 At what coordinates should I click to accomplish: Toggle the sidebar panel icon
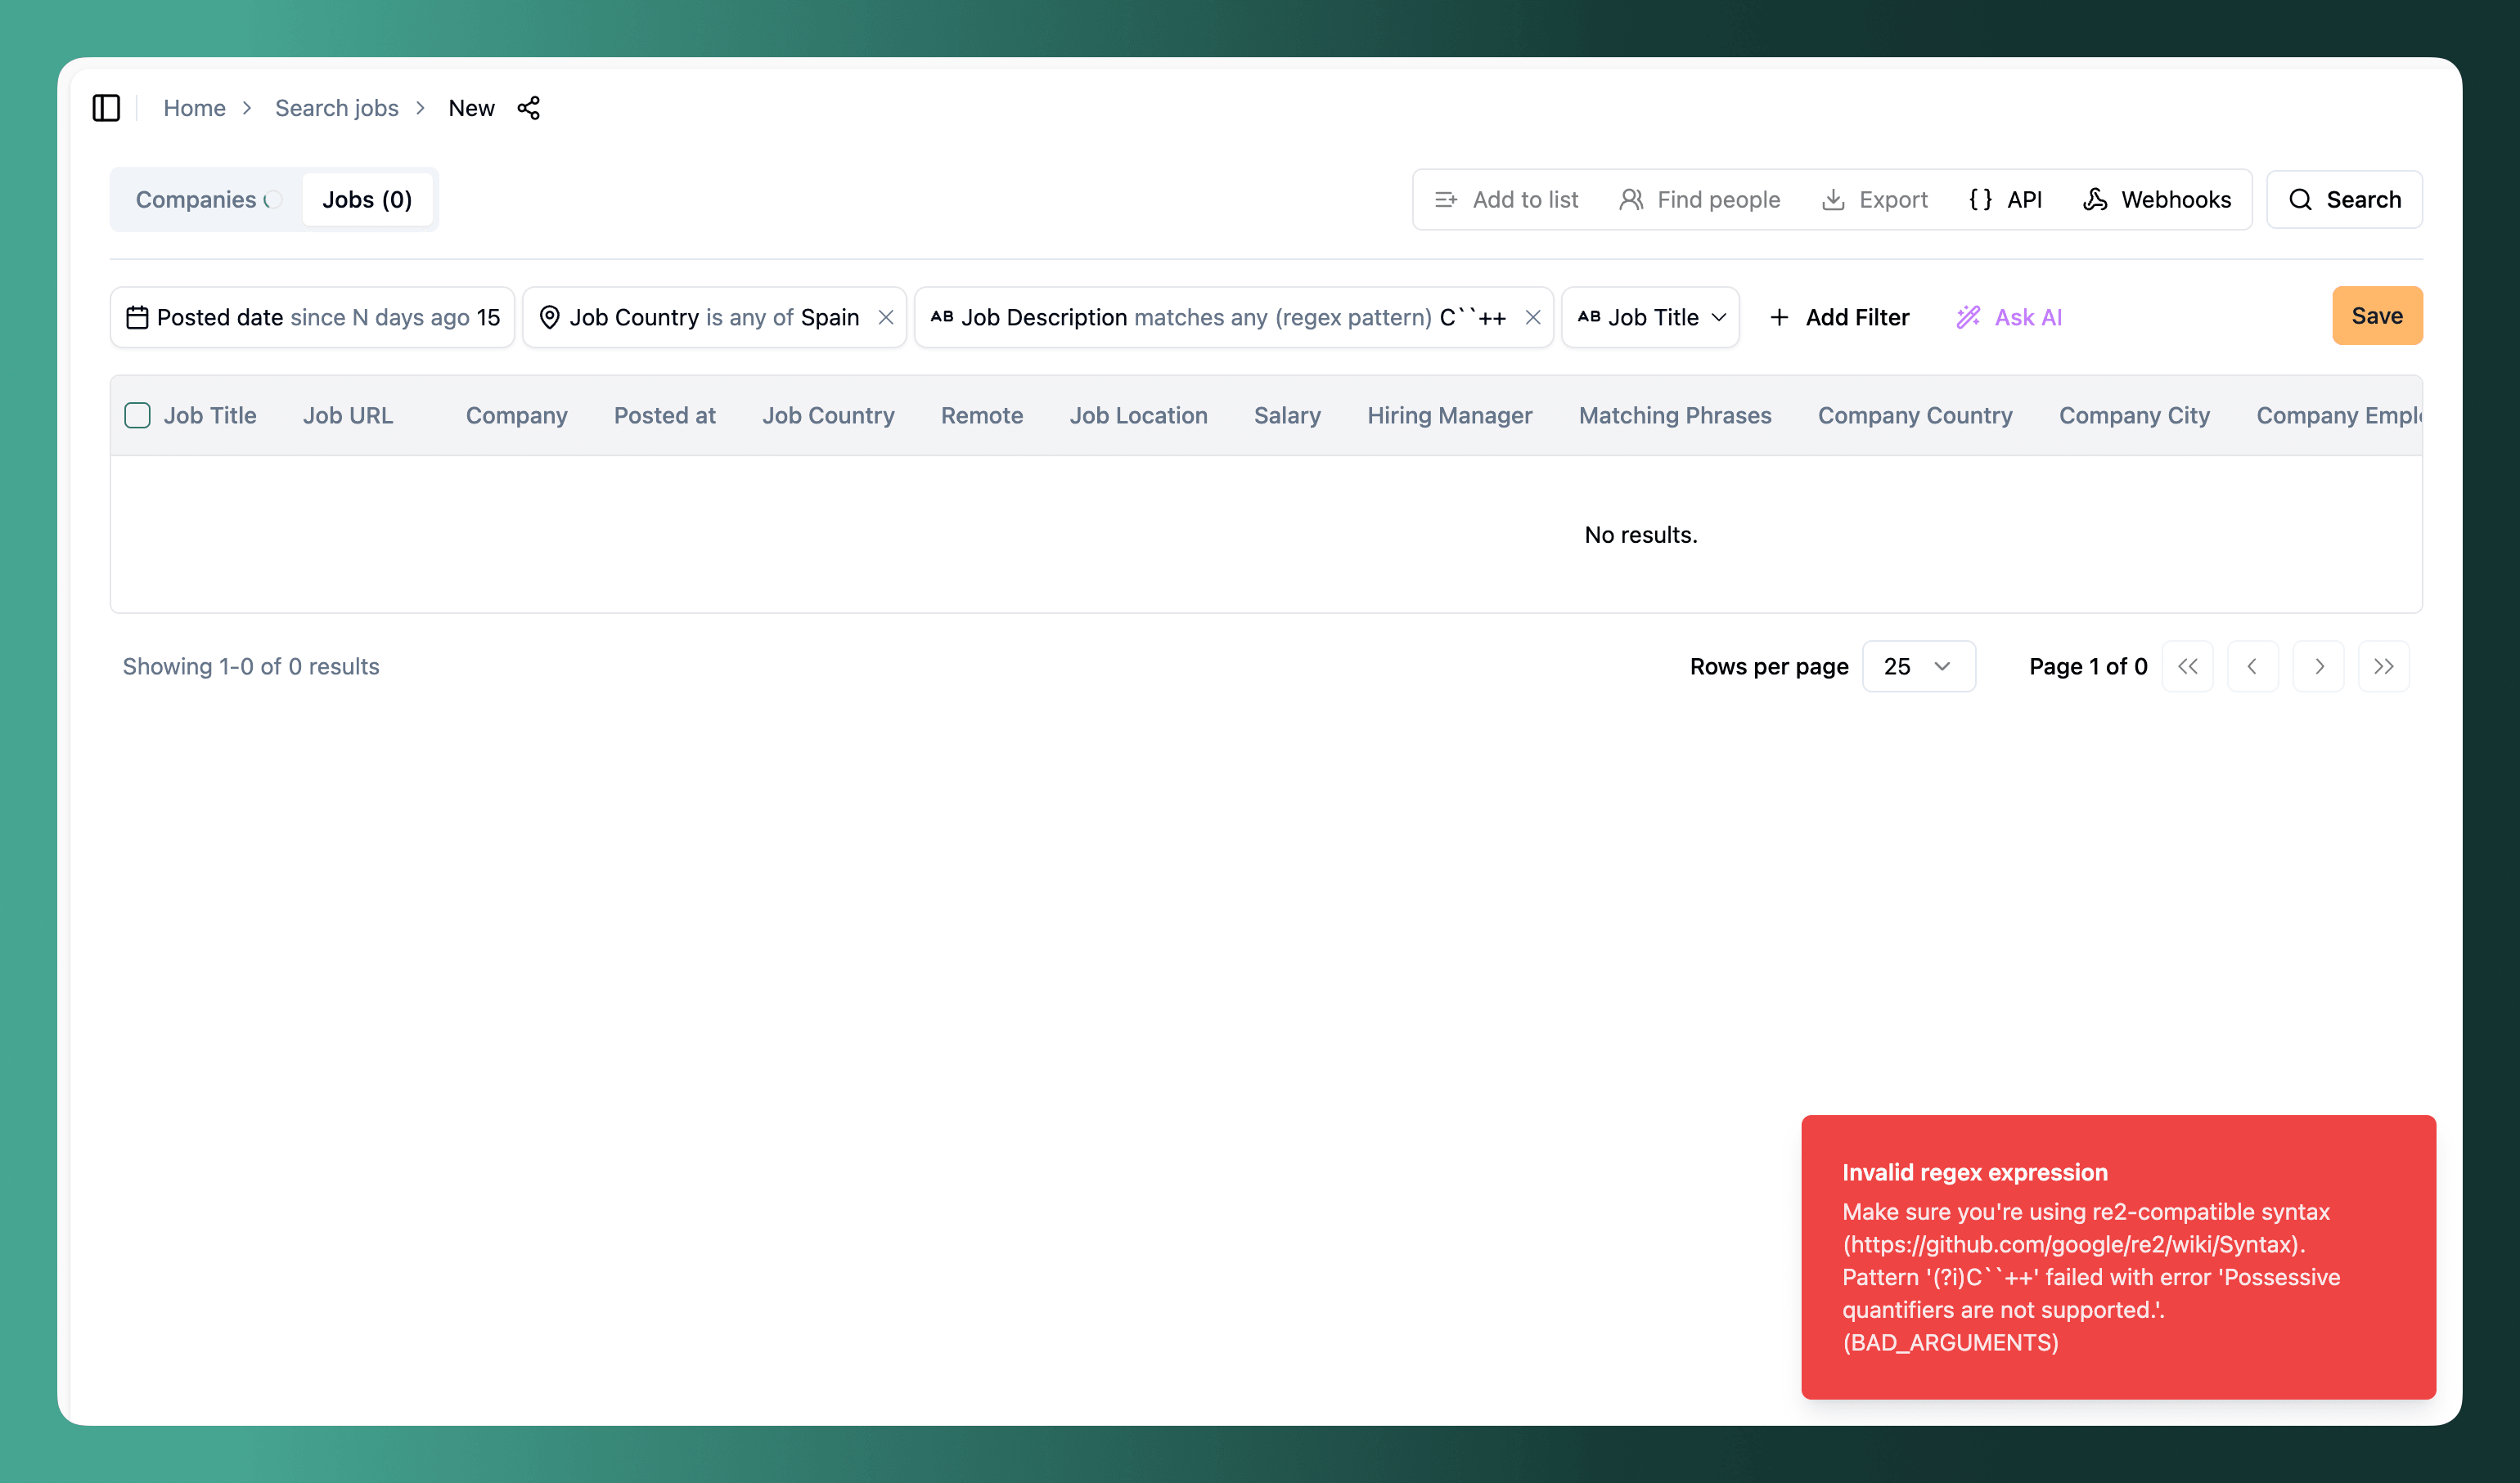(x=106, y=108)
